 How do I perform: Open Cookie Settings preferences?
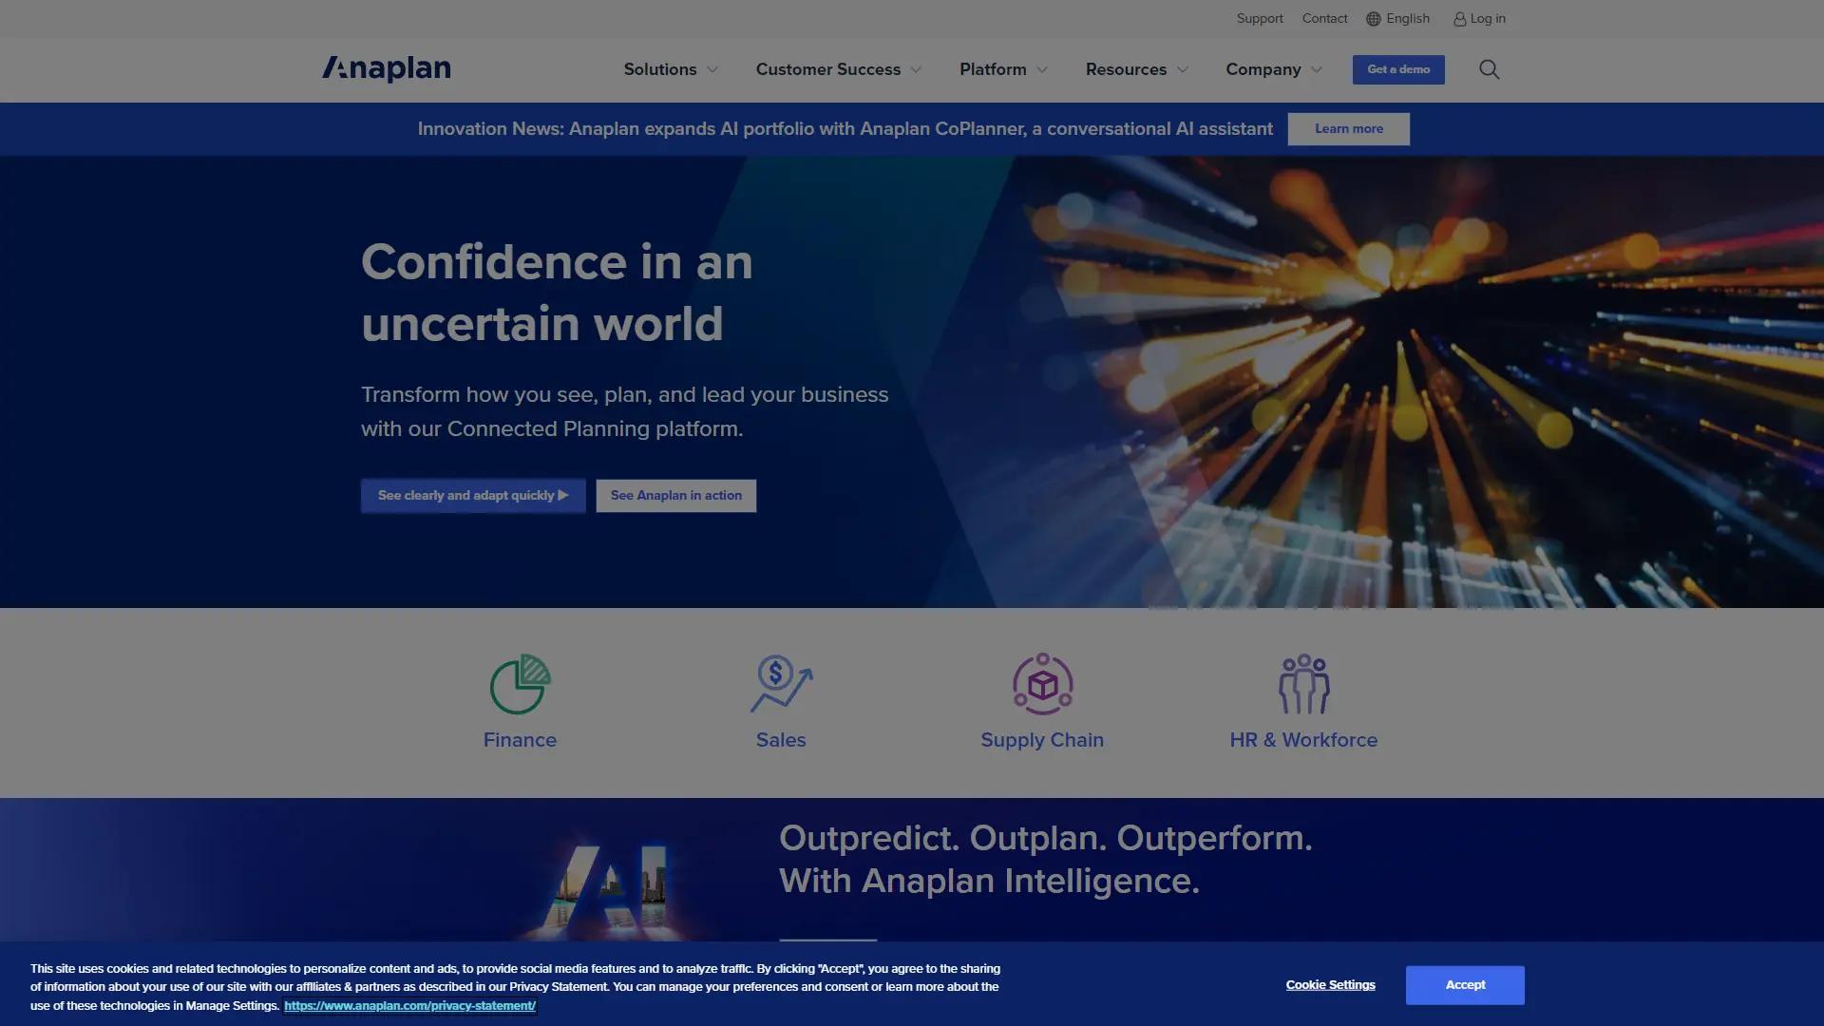click(1329, 984)
